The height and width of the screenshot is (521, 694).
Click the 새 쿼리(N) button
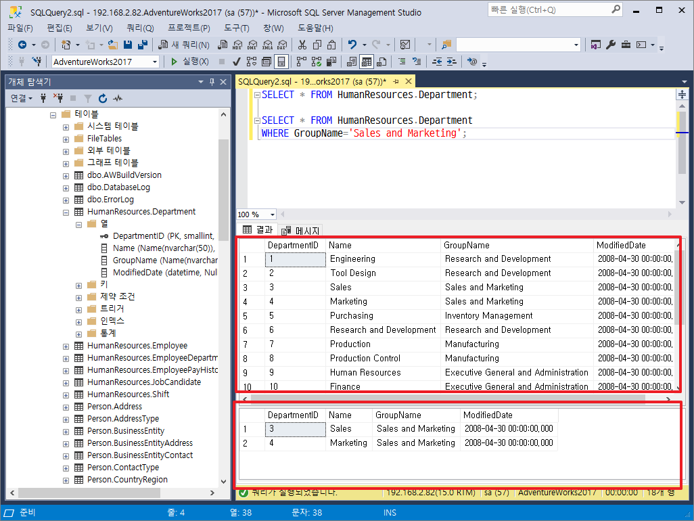point(184,45)
